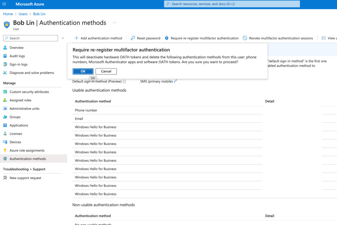Click the Bob Lin user shield icon
337x225 pixels.
[7, 24]
